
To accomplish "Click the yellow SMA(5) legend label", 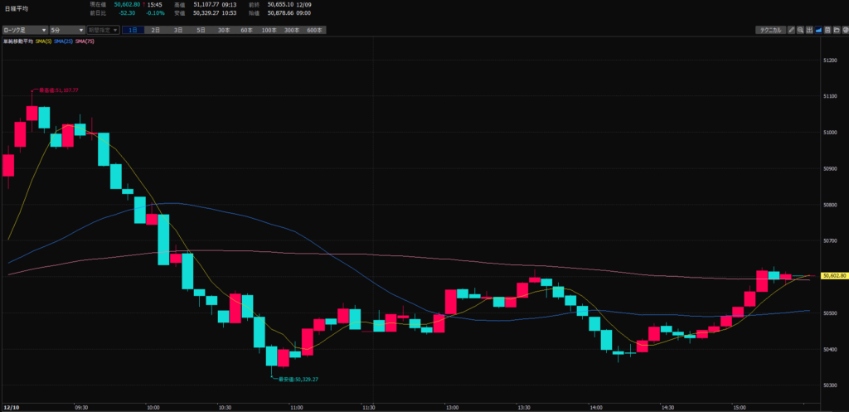I will [x=43, y=41].
